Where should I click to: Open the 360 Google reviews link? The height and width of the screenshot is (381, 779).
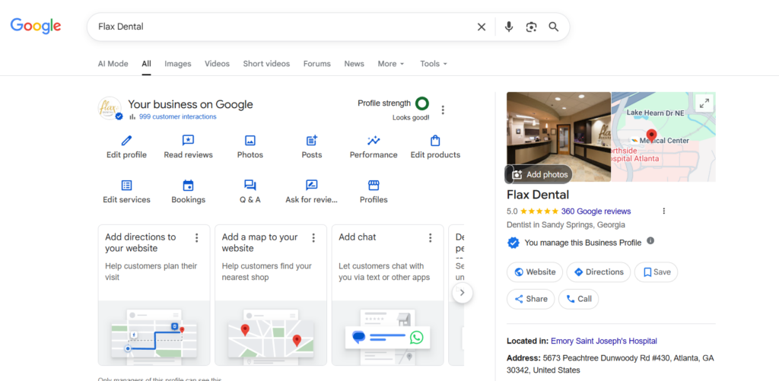click(596, 211)
